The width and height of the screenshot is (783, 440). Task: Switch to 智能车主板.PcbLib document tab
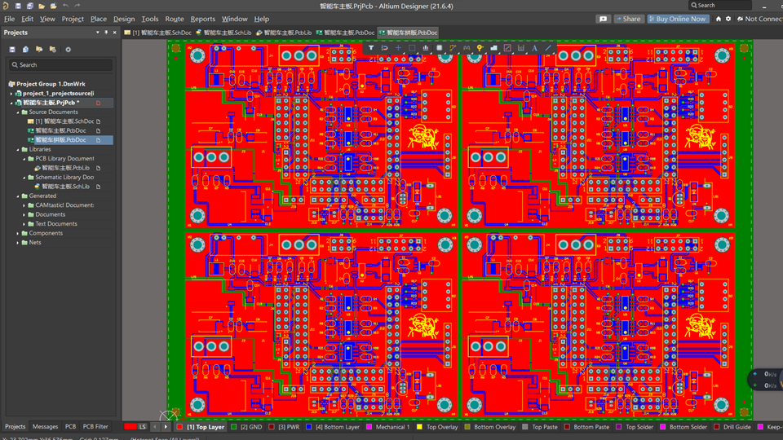tap(284, 33)
